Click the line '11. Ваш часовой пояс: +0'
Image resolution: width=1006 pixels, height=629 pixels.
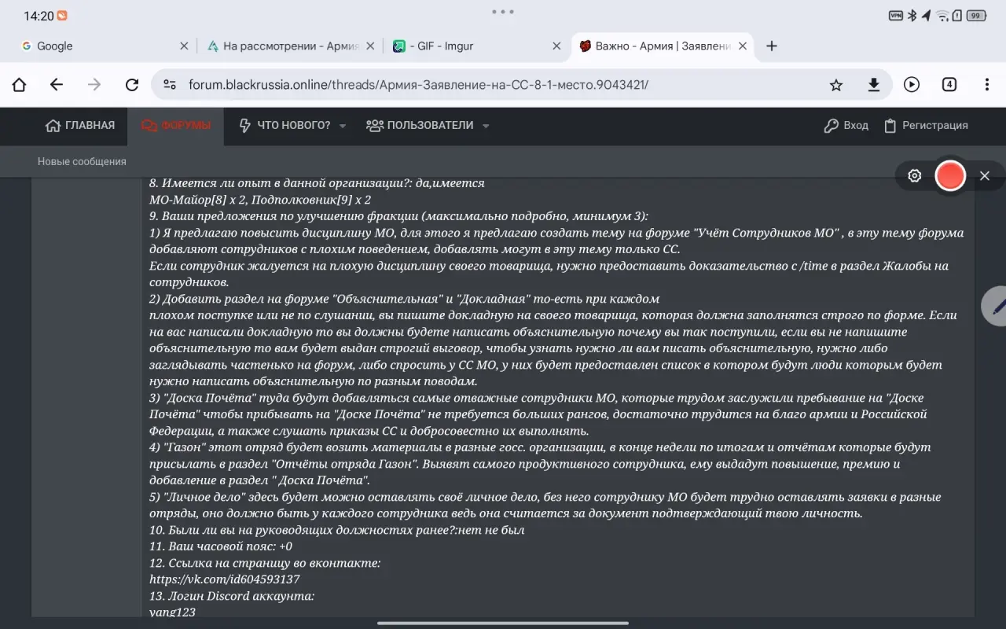[x=221, y=546]
